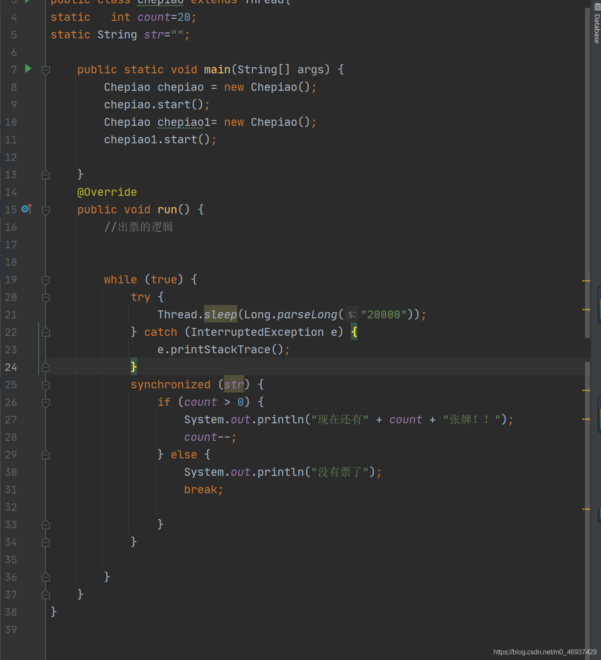Fold the else block at line 29
Screen dimensions: 601x660
click(x=46, y=455)
